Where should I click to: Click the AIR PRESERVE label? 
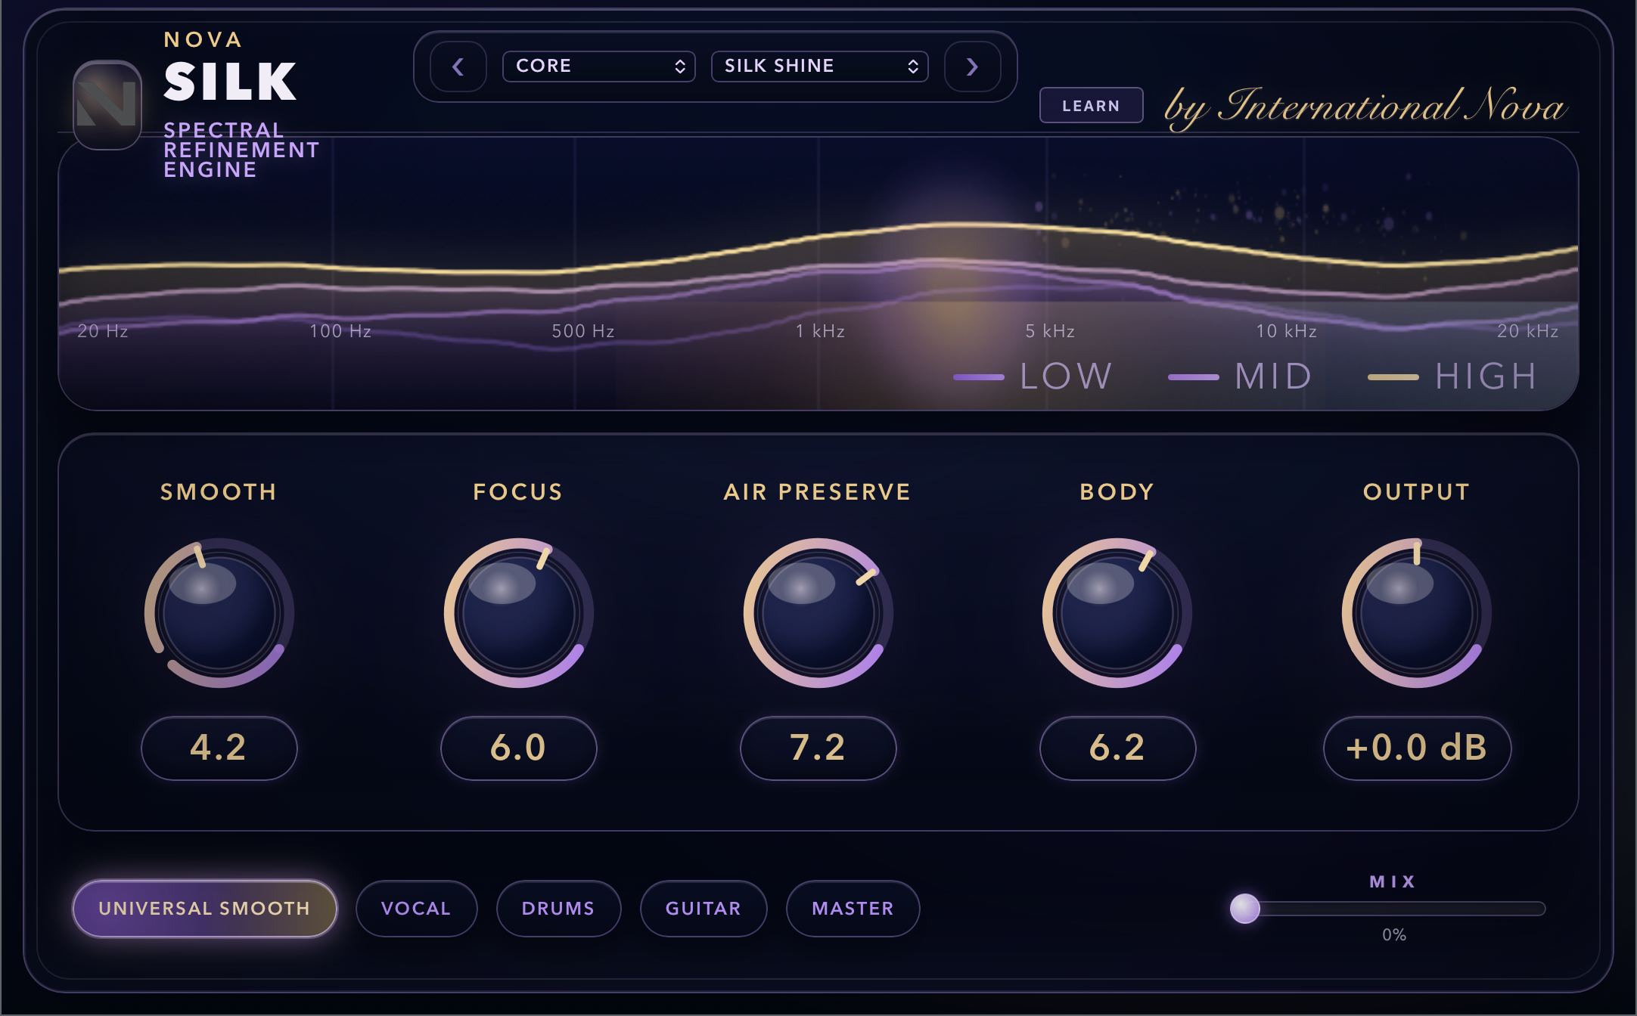point(818,492)
